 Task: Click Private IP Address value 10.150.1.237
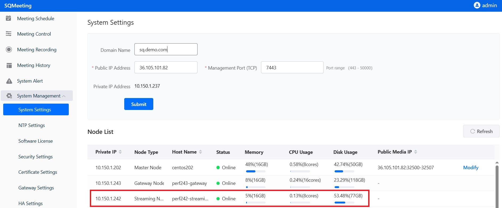[x=147, y=86]
